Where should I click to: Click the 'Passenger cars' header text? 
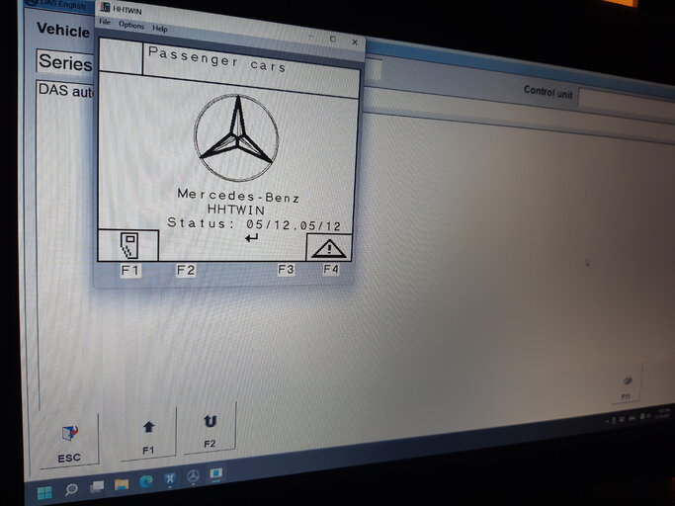217,59
